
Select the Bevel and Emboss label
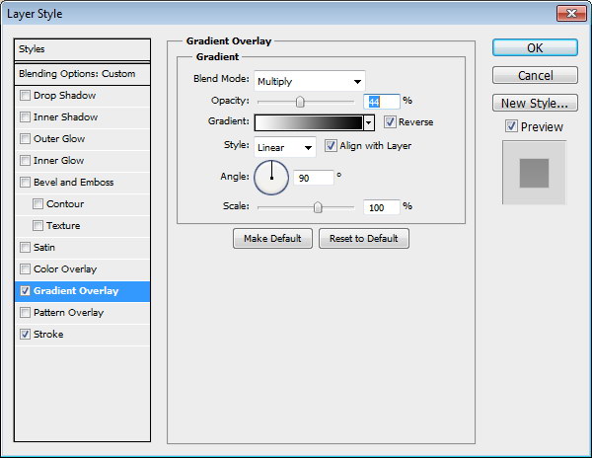coord(74,182)
